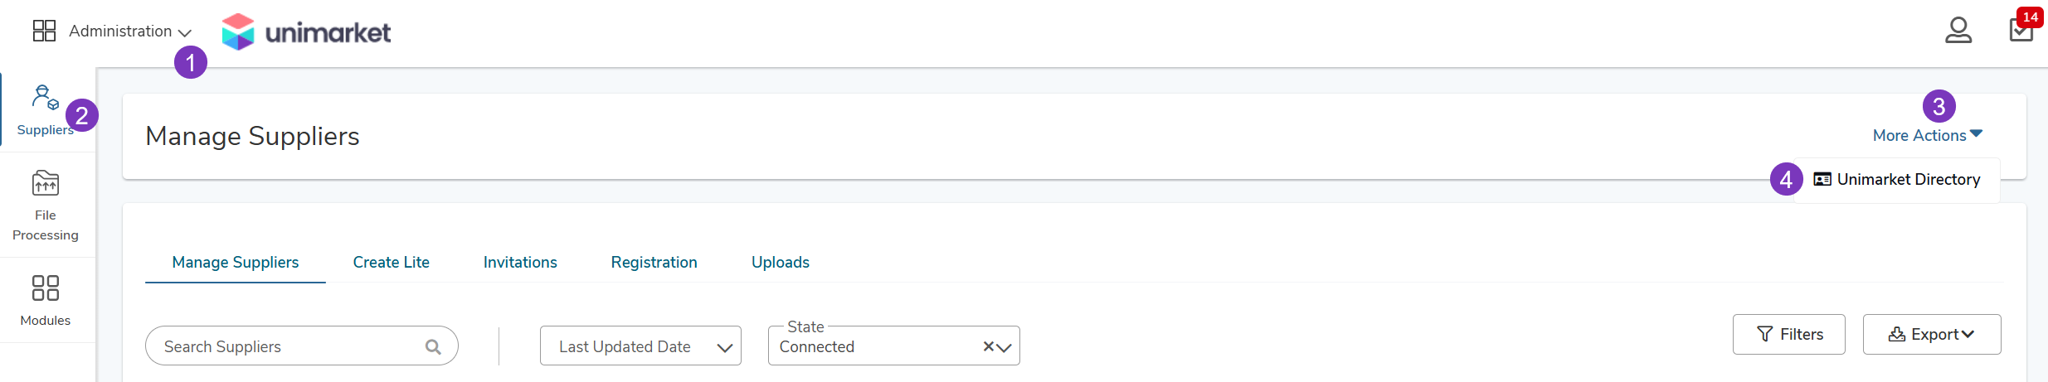Expand the State dropdown chevron
Image resolution: width=2048 pixels, height=382 pixels.
[1005, 347]
